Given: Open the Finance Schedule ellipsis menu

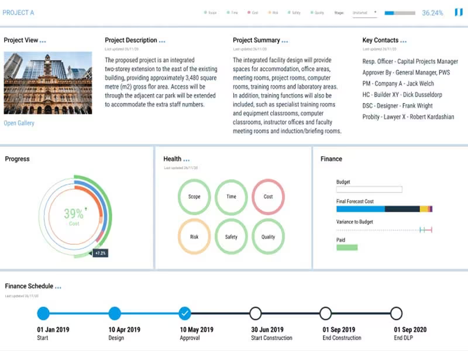Looking at the screenshot, I should click(58, 287).
